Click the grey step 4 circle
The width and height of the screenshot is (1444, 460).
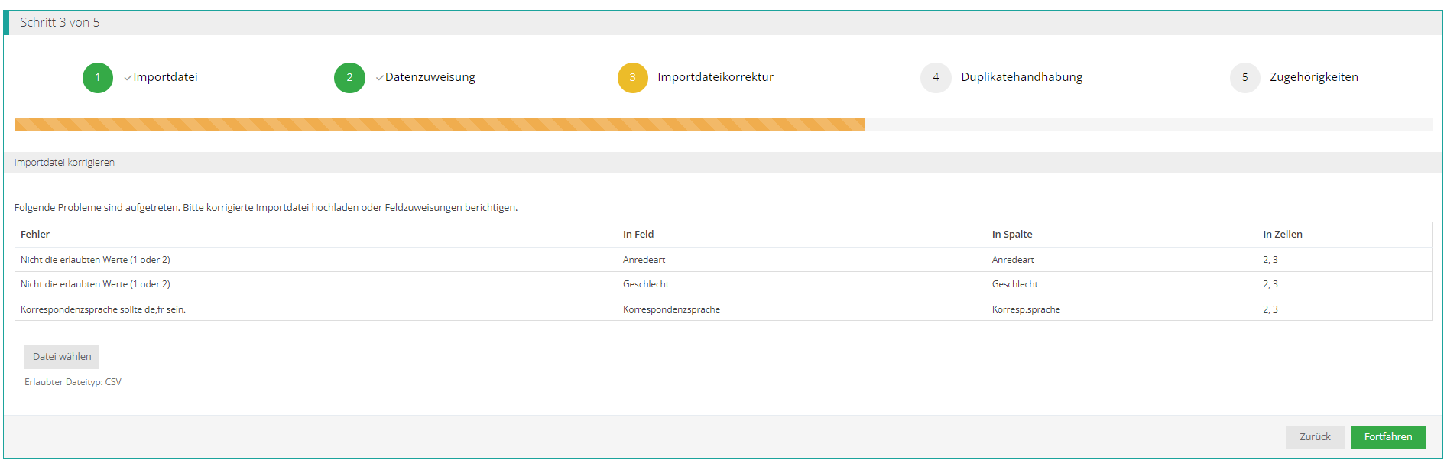click(936, 78)
